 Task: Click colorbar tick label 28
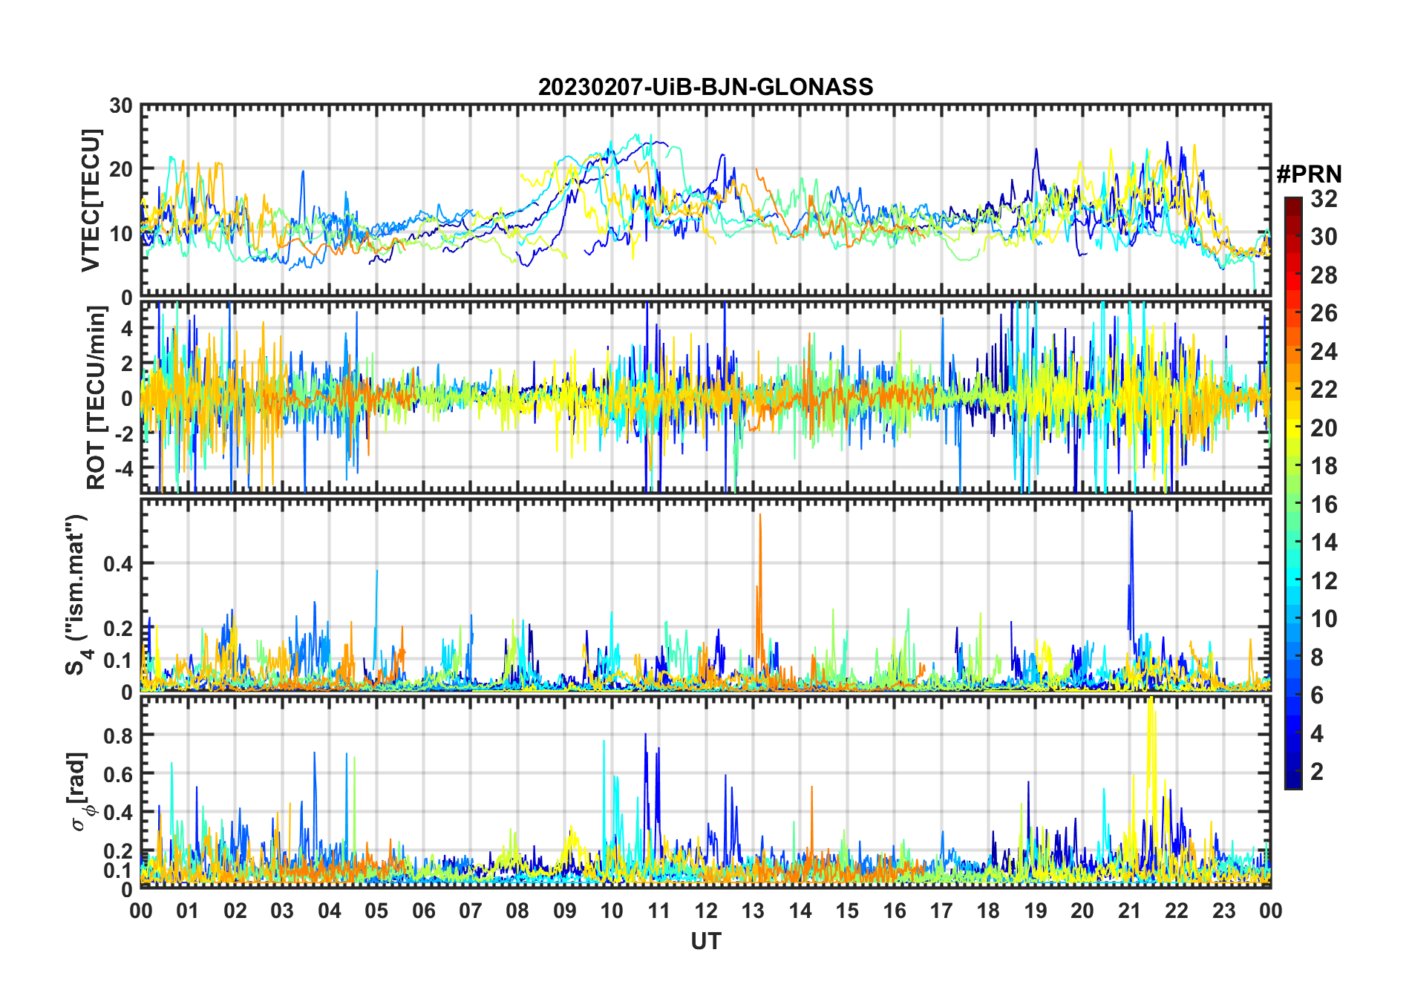(x=1324, y=275)
